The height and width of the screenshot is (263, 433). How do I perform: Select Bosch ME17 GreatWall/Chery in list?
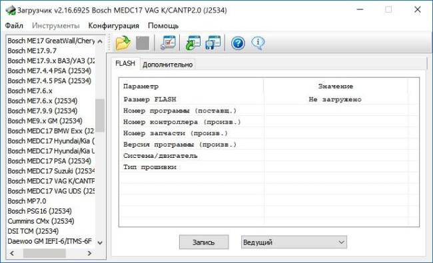tap(51, 41)
